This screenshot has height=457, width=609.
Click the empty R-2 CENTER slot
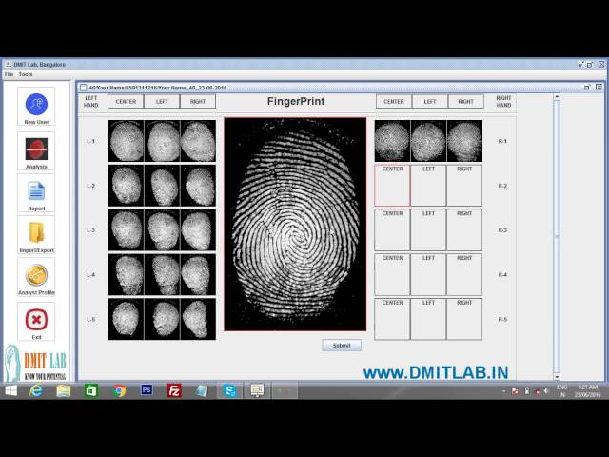click(x=392, y=186)
